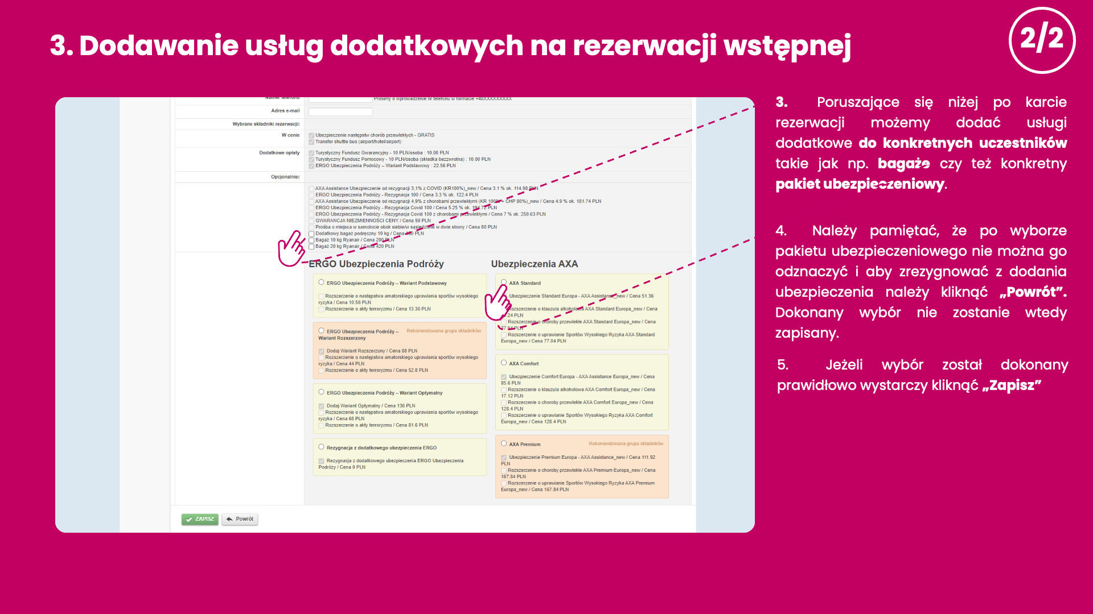Click 'Rekomendowana grupa składników' in AXA Premium box
The height and width of the screenshot is (614, 1093).
pos(626,443)
